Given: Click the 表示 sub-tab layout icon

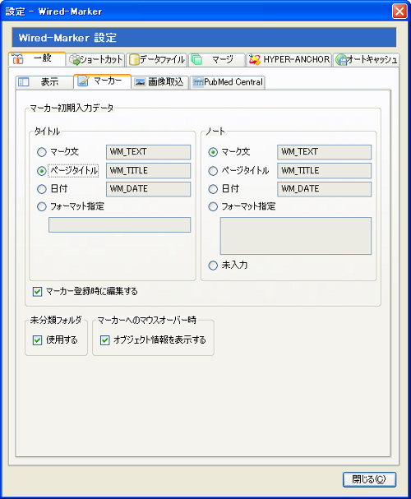Looking at the screenshot, I should click(24, 82).
